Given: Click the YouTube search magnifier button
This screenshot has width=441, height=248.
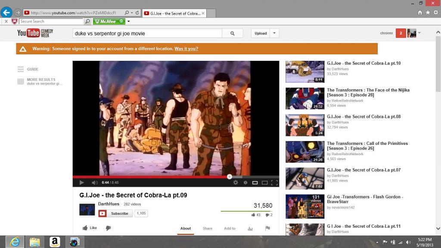Looking at the screenshot, I should (x=232, y=33).
